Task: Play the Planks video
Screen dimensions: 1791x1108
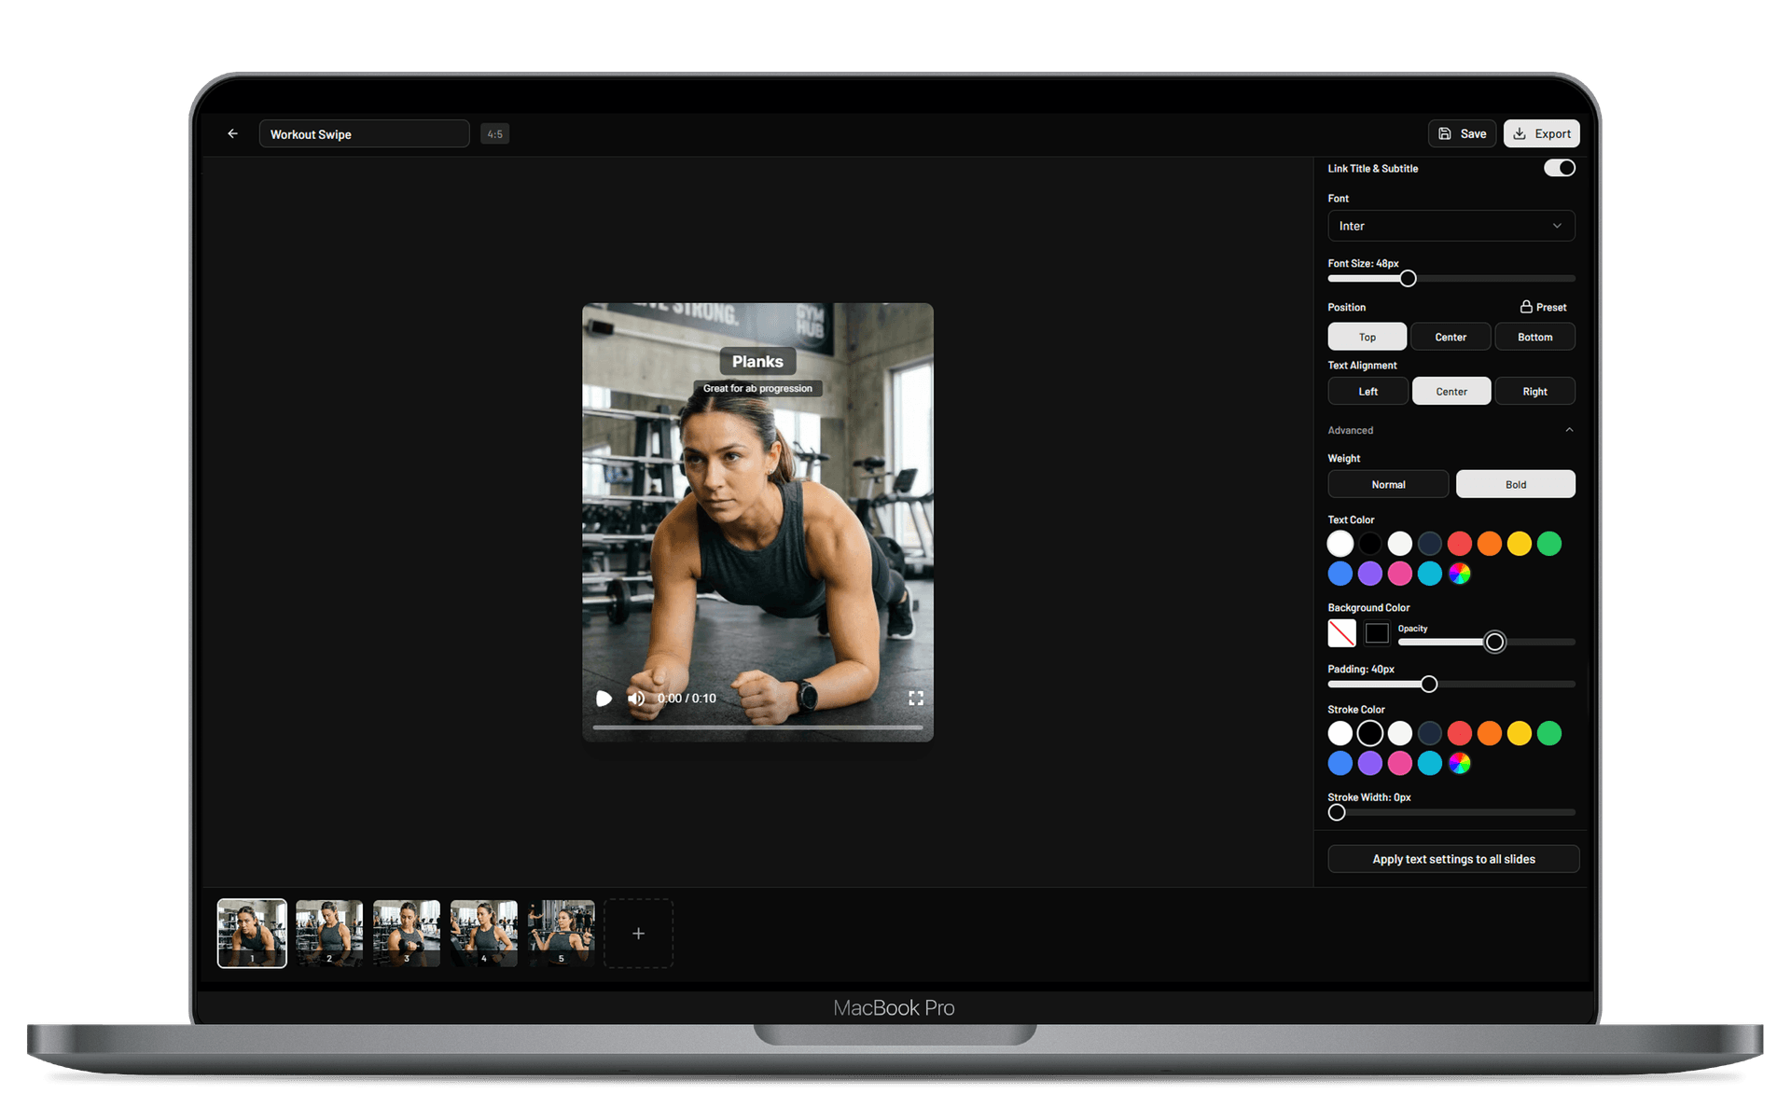Action: (604, 698)
